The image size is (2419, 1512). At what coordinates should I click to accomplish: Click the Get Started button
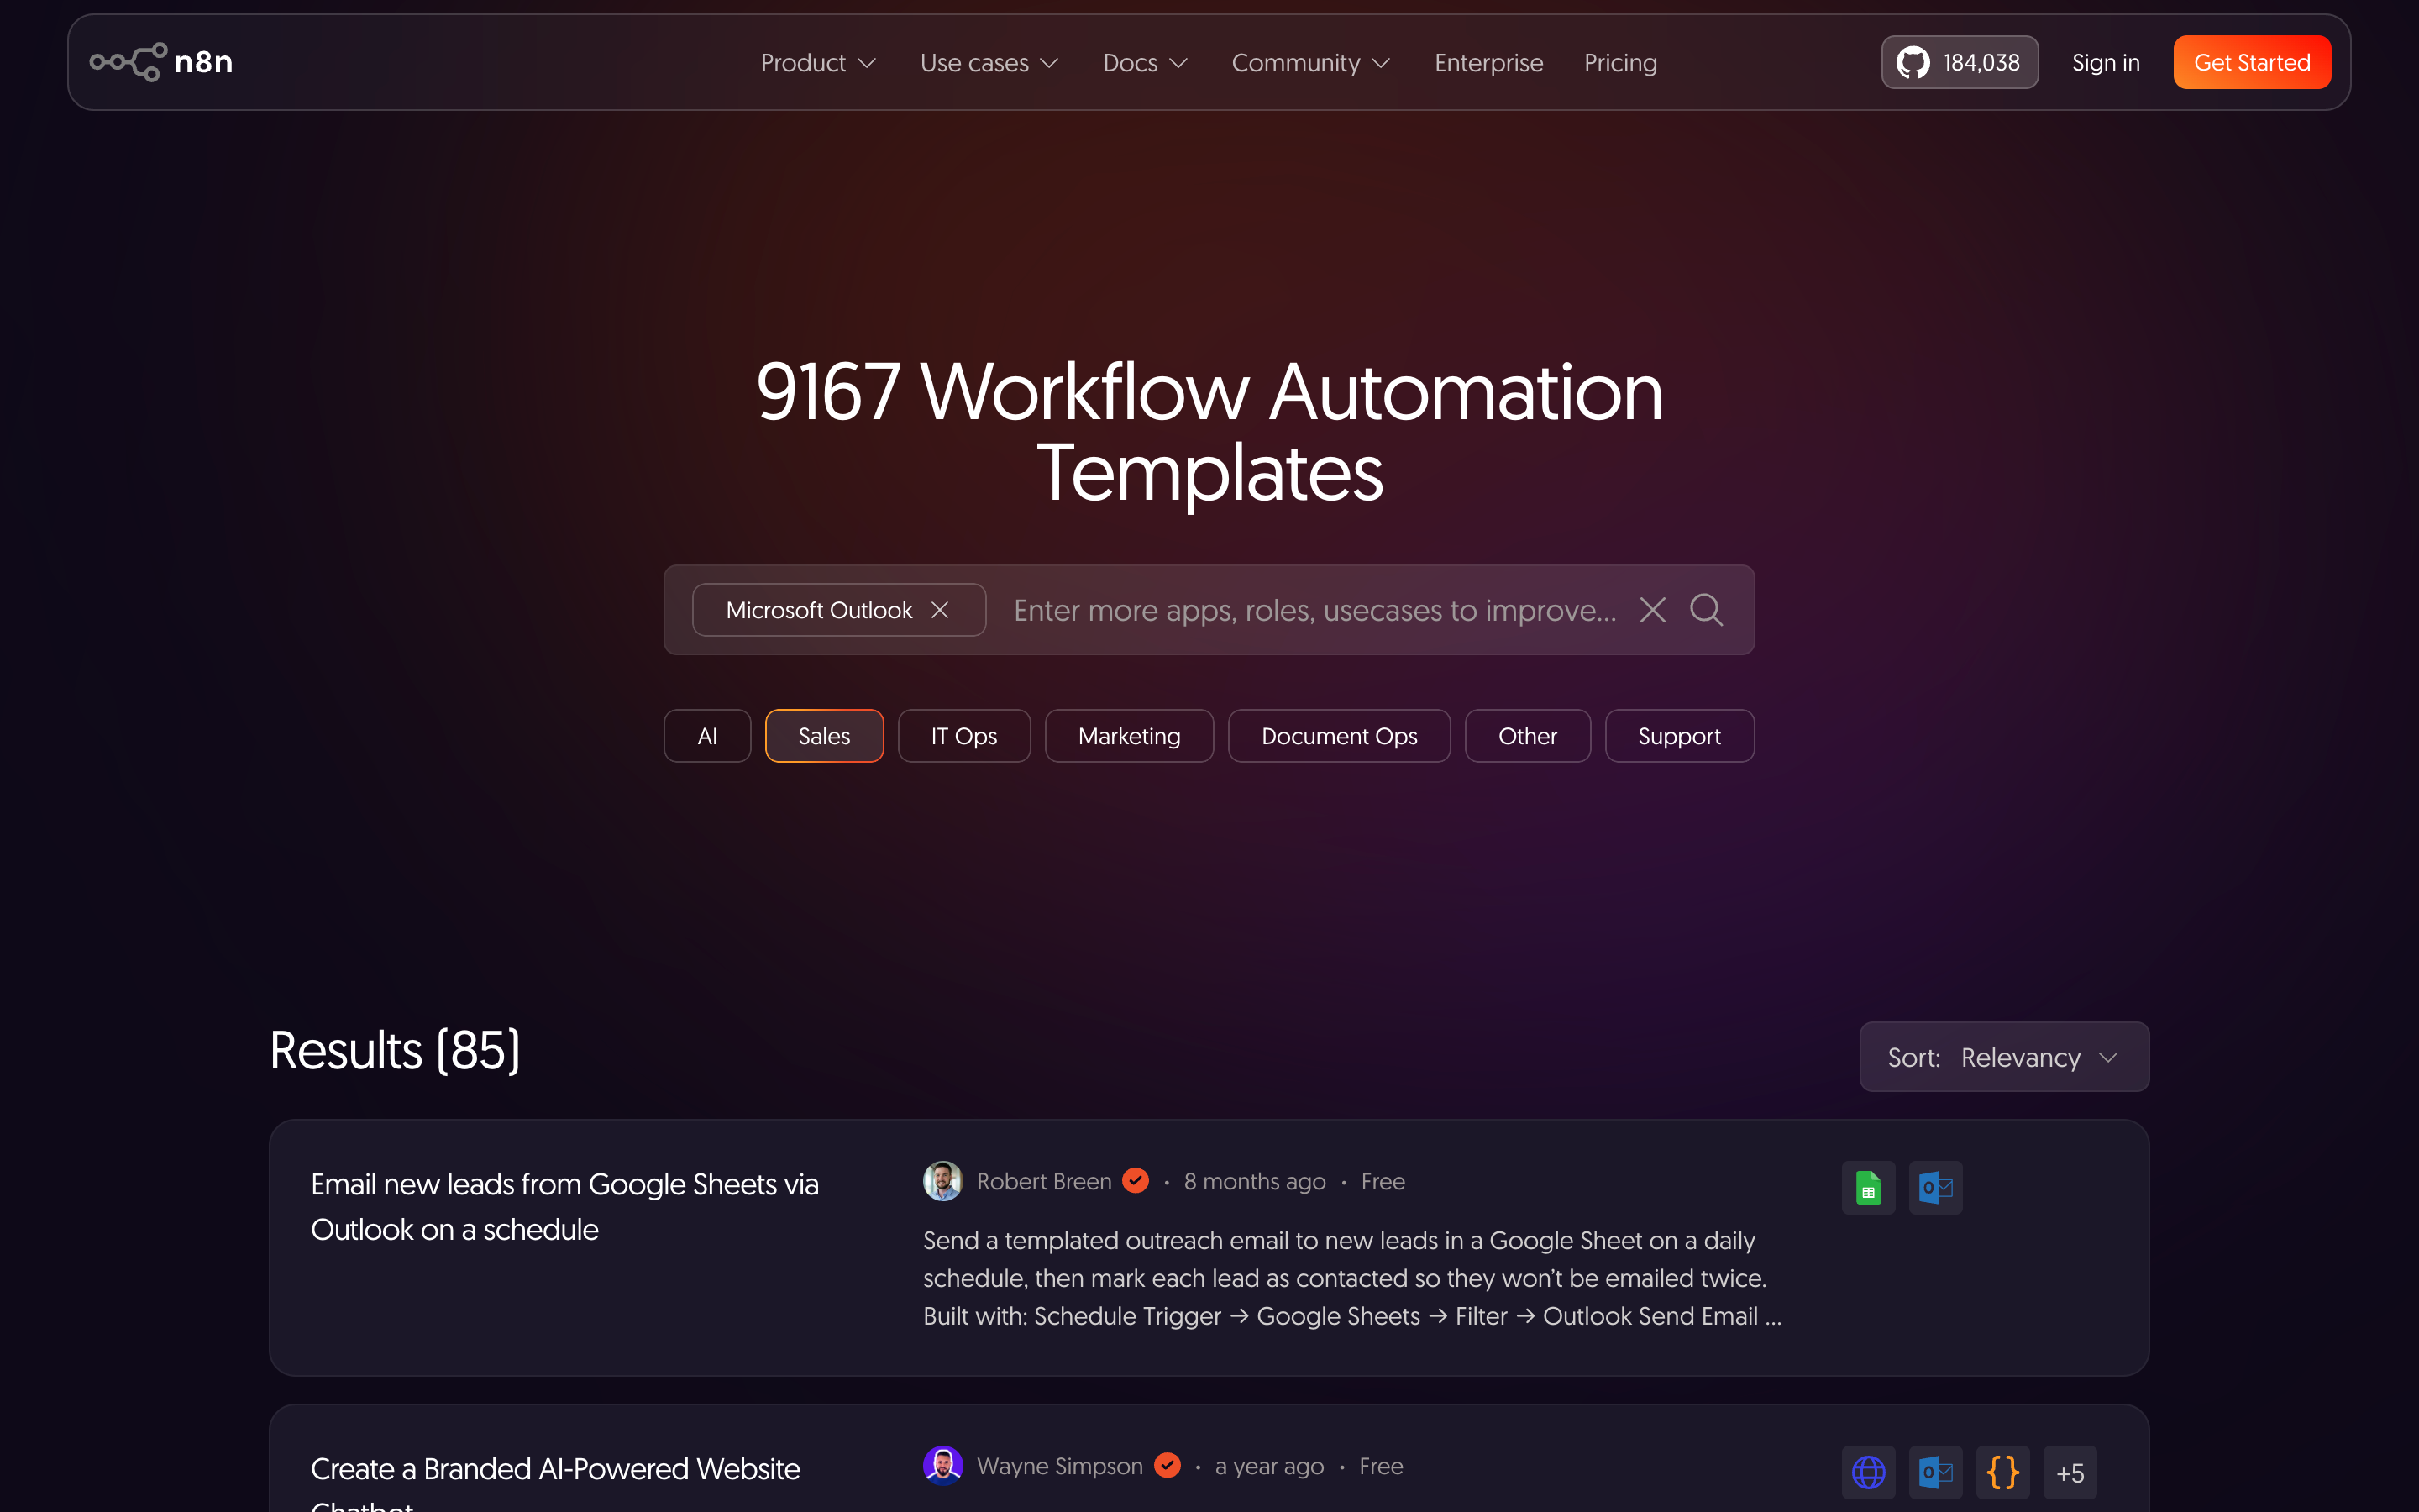point(2252,62)
